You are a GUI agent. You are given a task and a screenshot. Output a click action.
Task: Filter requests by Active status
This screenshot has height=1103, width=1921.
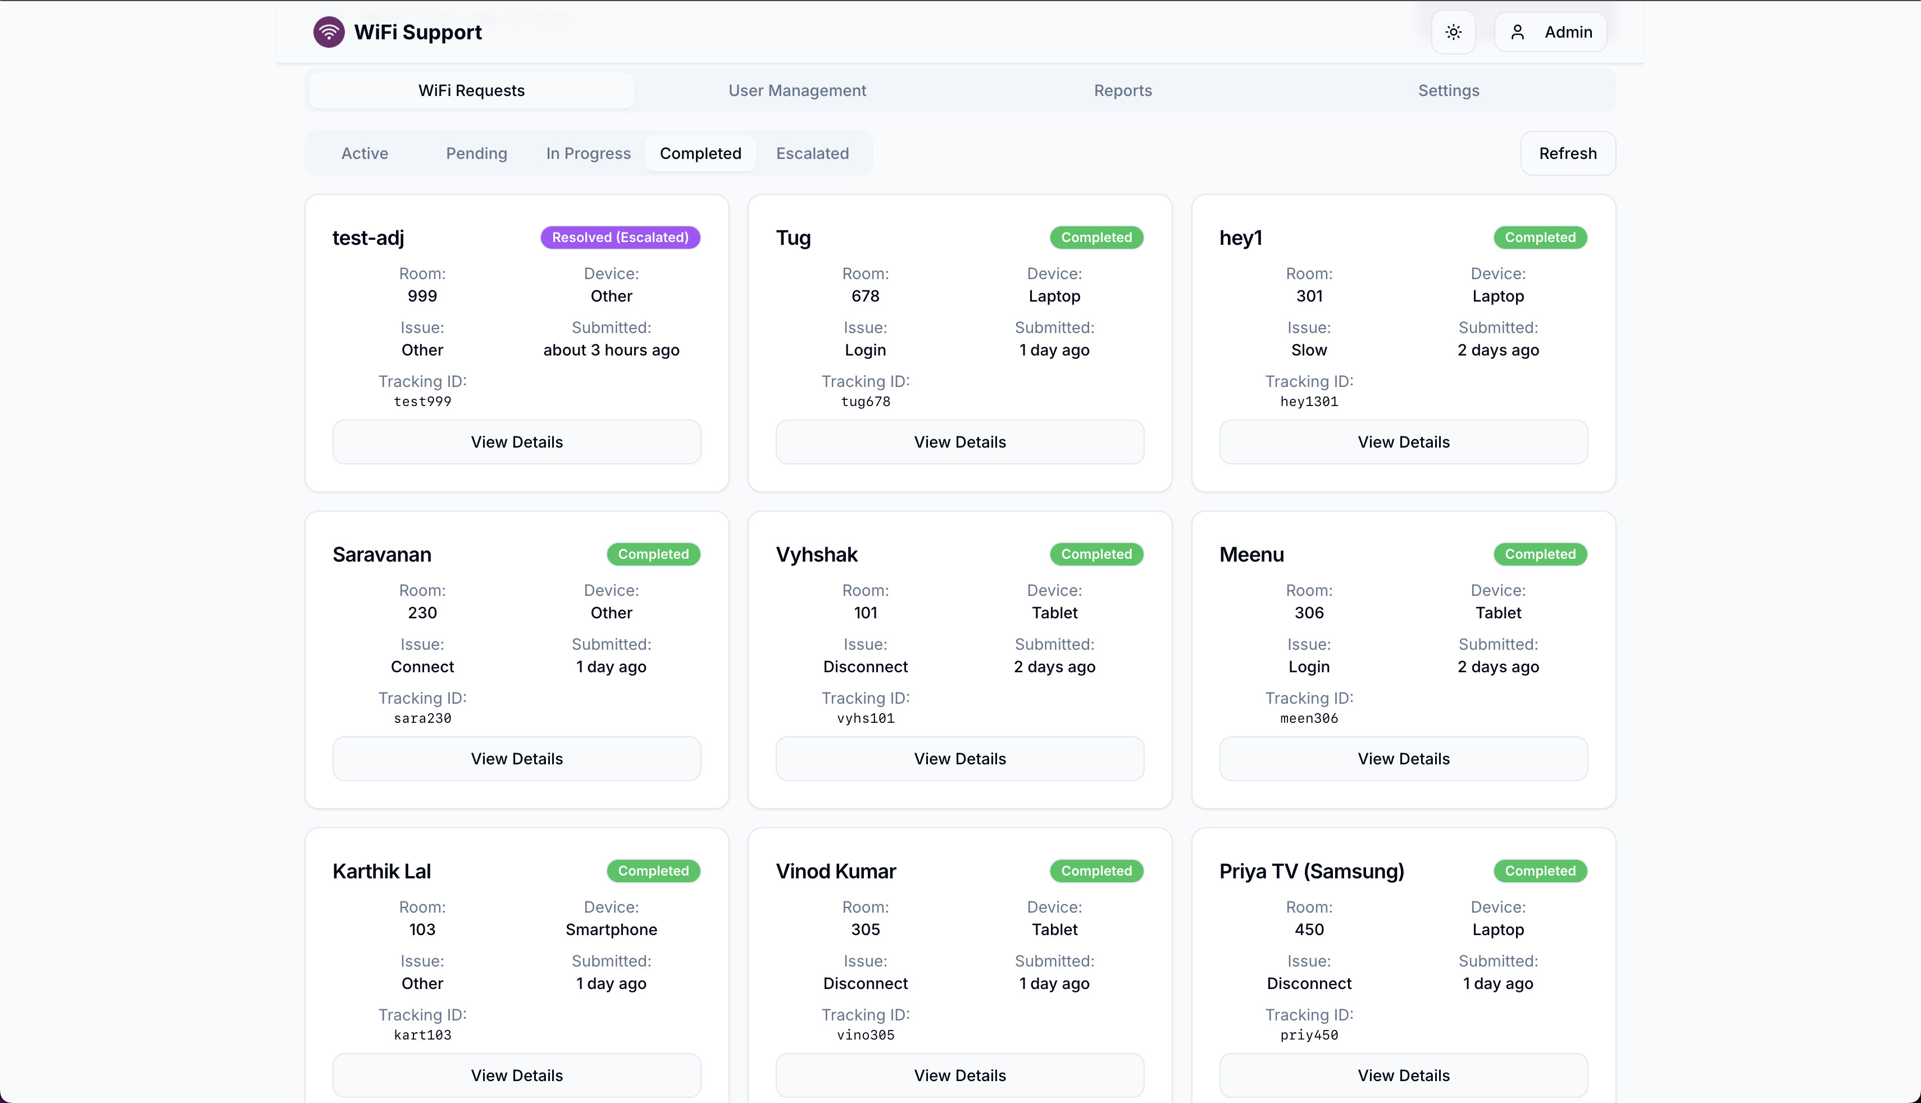tap(365, 153)
